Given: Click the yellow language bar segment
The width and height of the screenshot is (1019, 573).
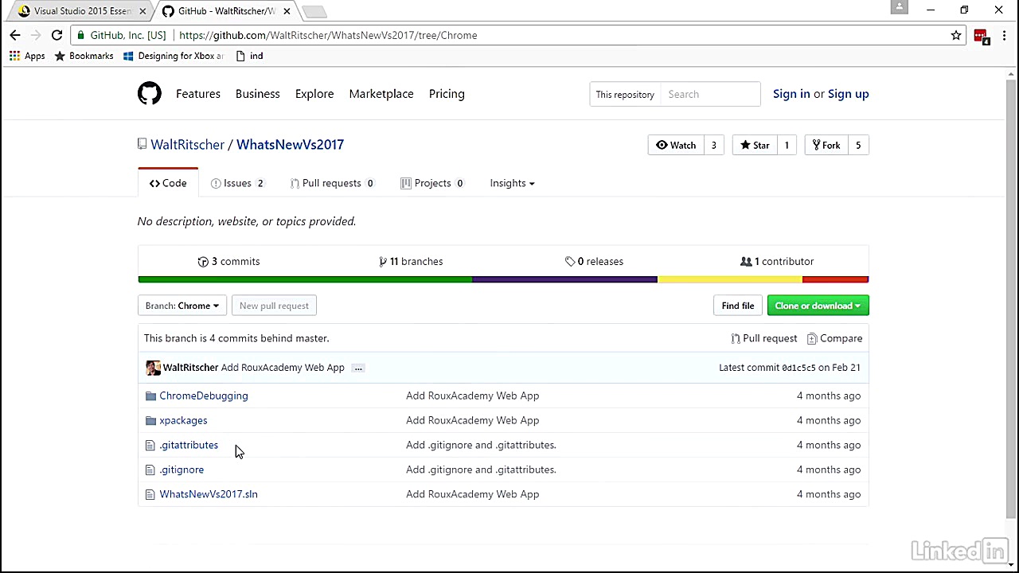Looking at the screenshot, I should tap(730, 279).
